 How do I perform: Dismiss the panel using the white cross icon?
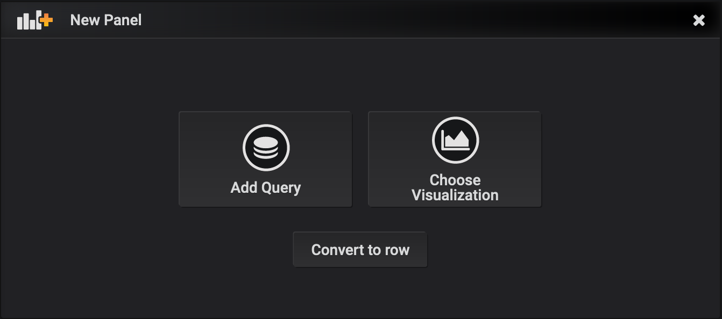coord(699,20)
